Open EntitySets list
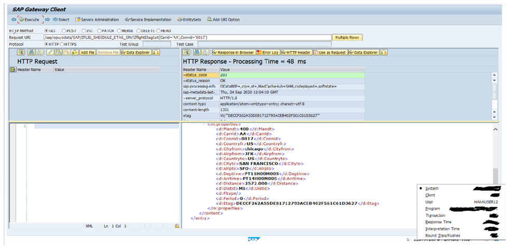 (x=189, y=20)
